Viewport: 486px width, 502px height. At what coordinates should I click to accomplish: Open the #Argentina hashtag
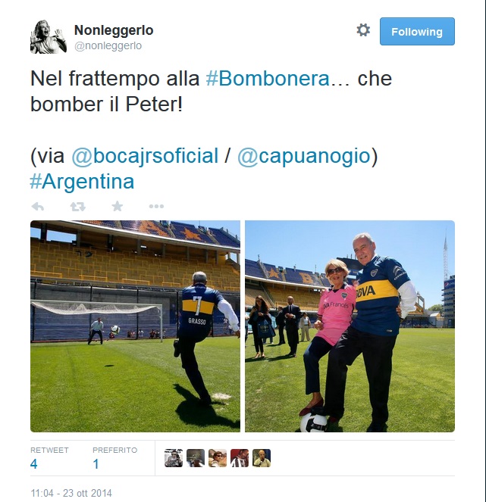(82, 182)
